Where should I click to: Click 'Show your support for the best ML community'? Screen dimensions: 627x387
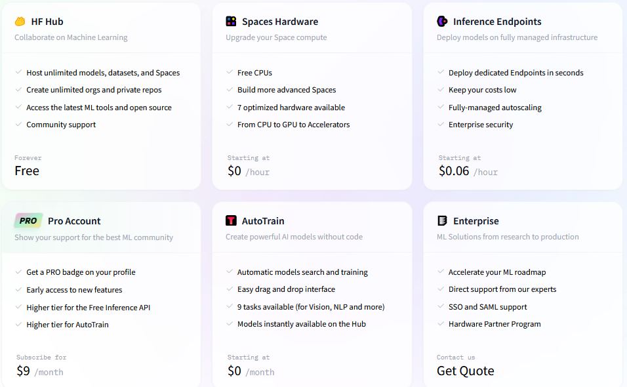94,237
